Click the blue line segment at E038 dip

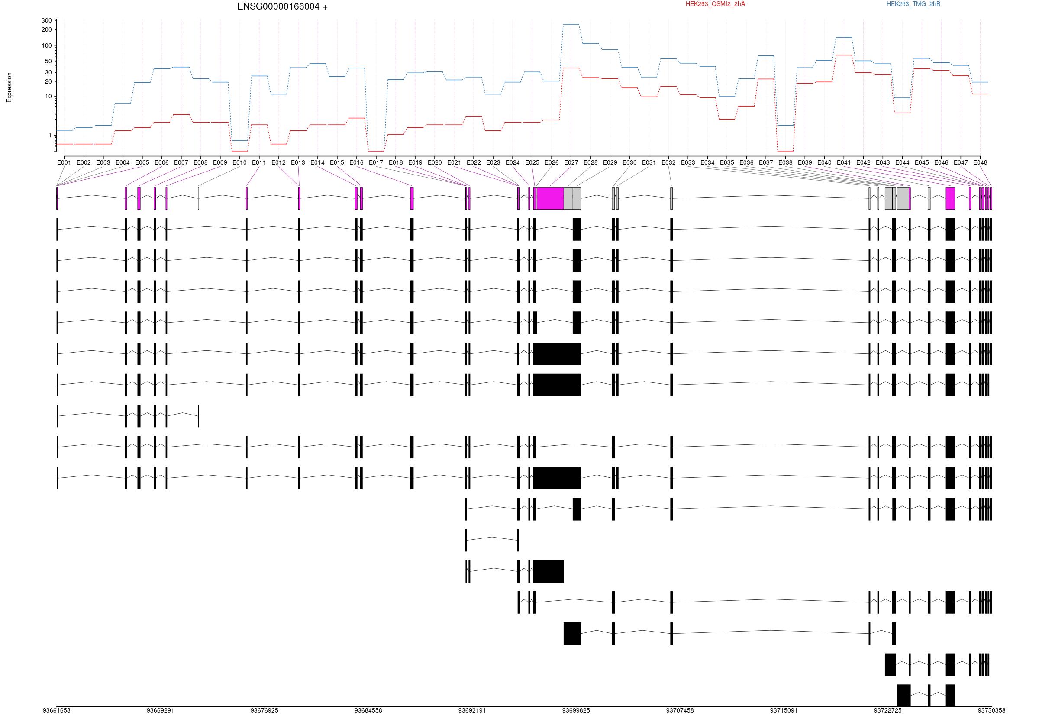(x=785, y=125)
